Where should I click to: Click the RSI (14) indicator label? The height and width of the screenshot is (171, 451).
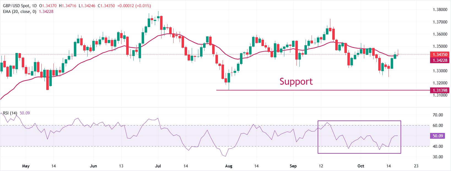10,113
